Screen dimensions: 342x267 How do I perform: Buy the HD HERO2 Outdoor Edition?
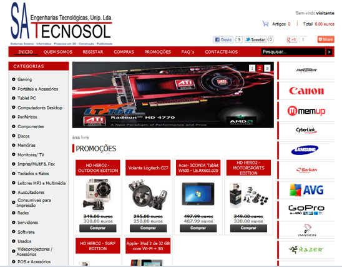click(98, 228)
